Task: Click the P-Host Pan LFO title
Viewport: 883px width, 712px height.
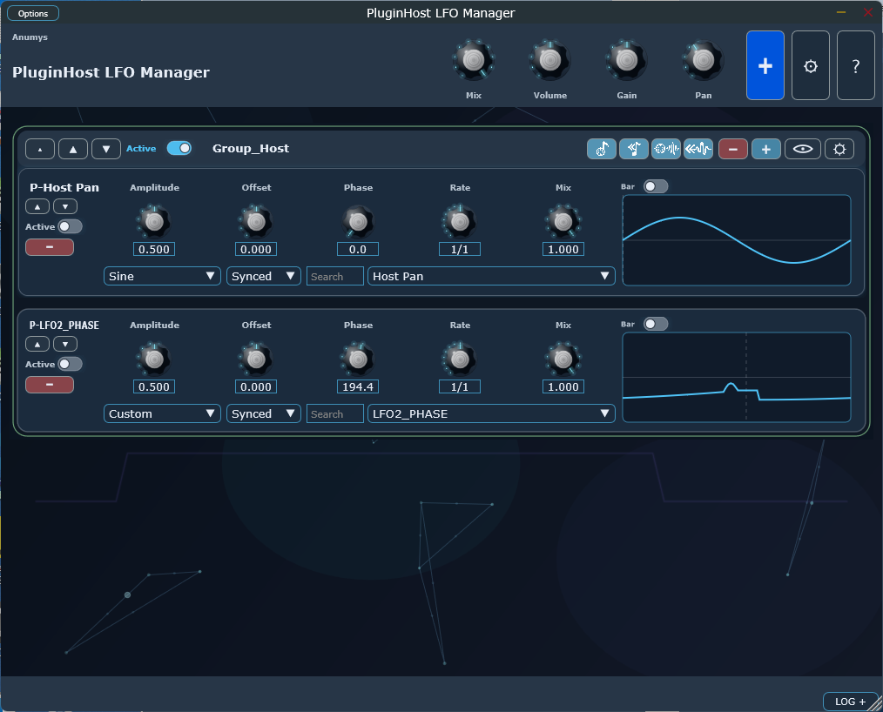Action: point(64,187)
